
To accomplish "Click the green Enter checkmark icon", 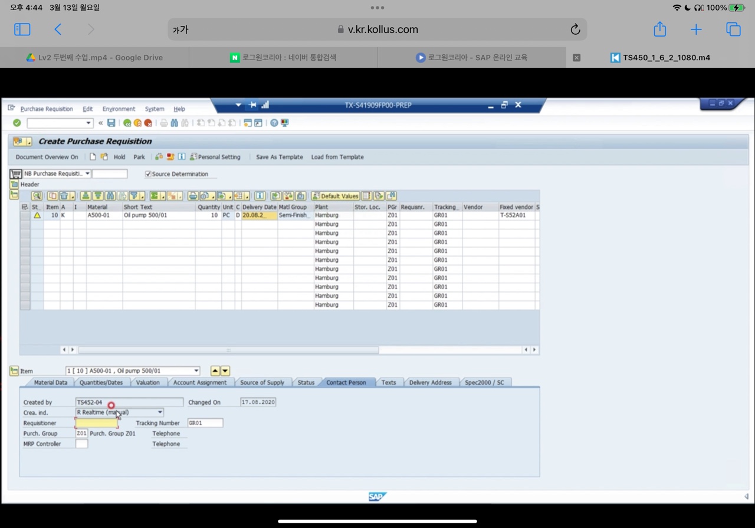I will coord(17,123).
